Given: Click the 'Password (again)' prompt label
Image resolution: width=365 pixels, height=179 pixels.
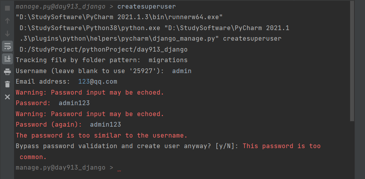Looking at the screenshot, I should 49,125.
